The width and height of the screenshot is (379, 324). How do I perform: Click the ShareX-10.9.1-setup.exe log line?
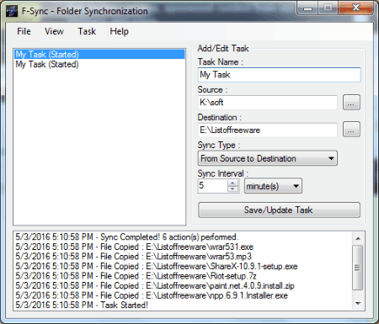coord(157,266)
